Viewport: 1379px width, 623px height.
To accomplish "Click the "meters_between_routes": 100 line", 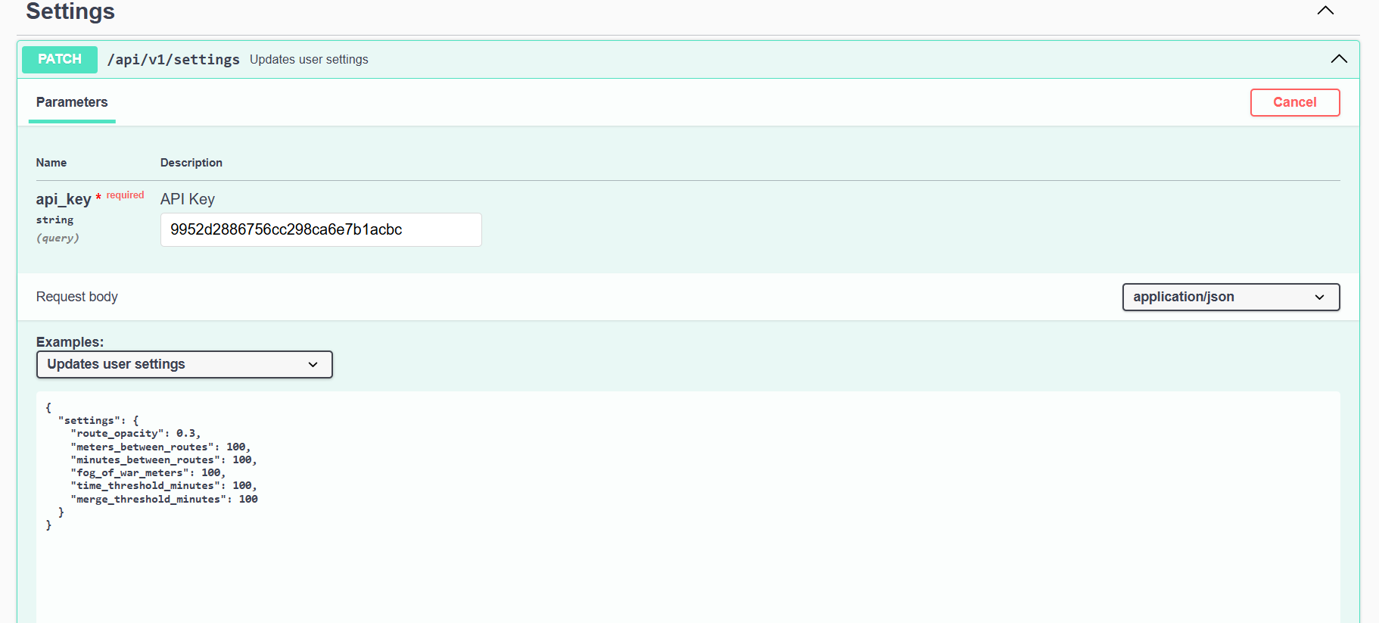I will [x=160, y=447].
